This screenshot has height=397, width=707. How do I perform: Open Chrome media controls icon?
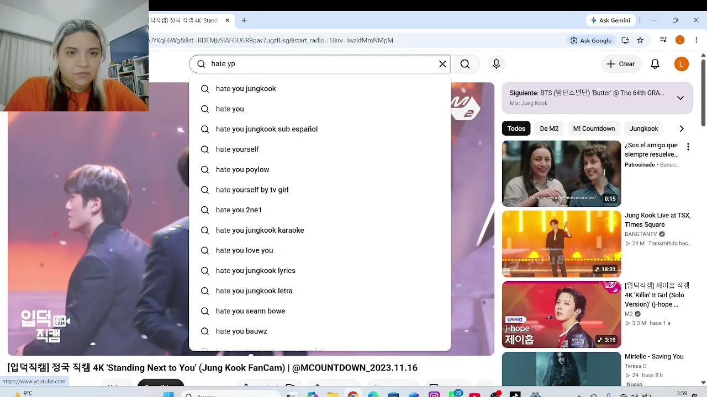(x=663, y=40)
